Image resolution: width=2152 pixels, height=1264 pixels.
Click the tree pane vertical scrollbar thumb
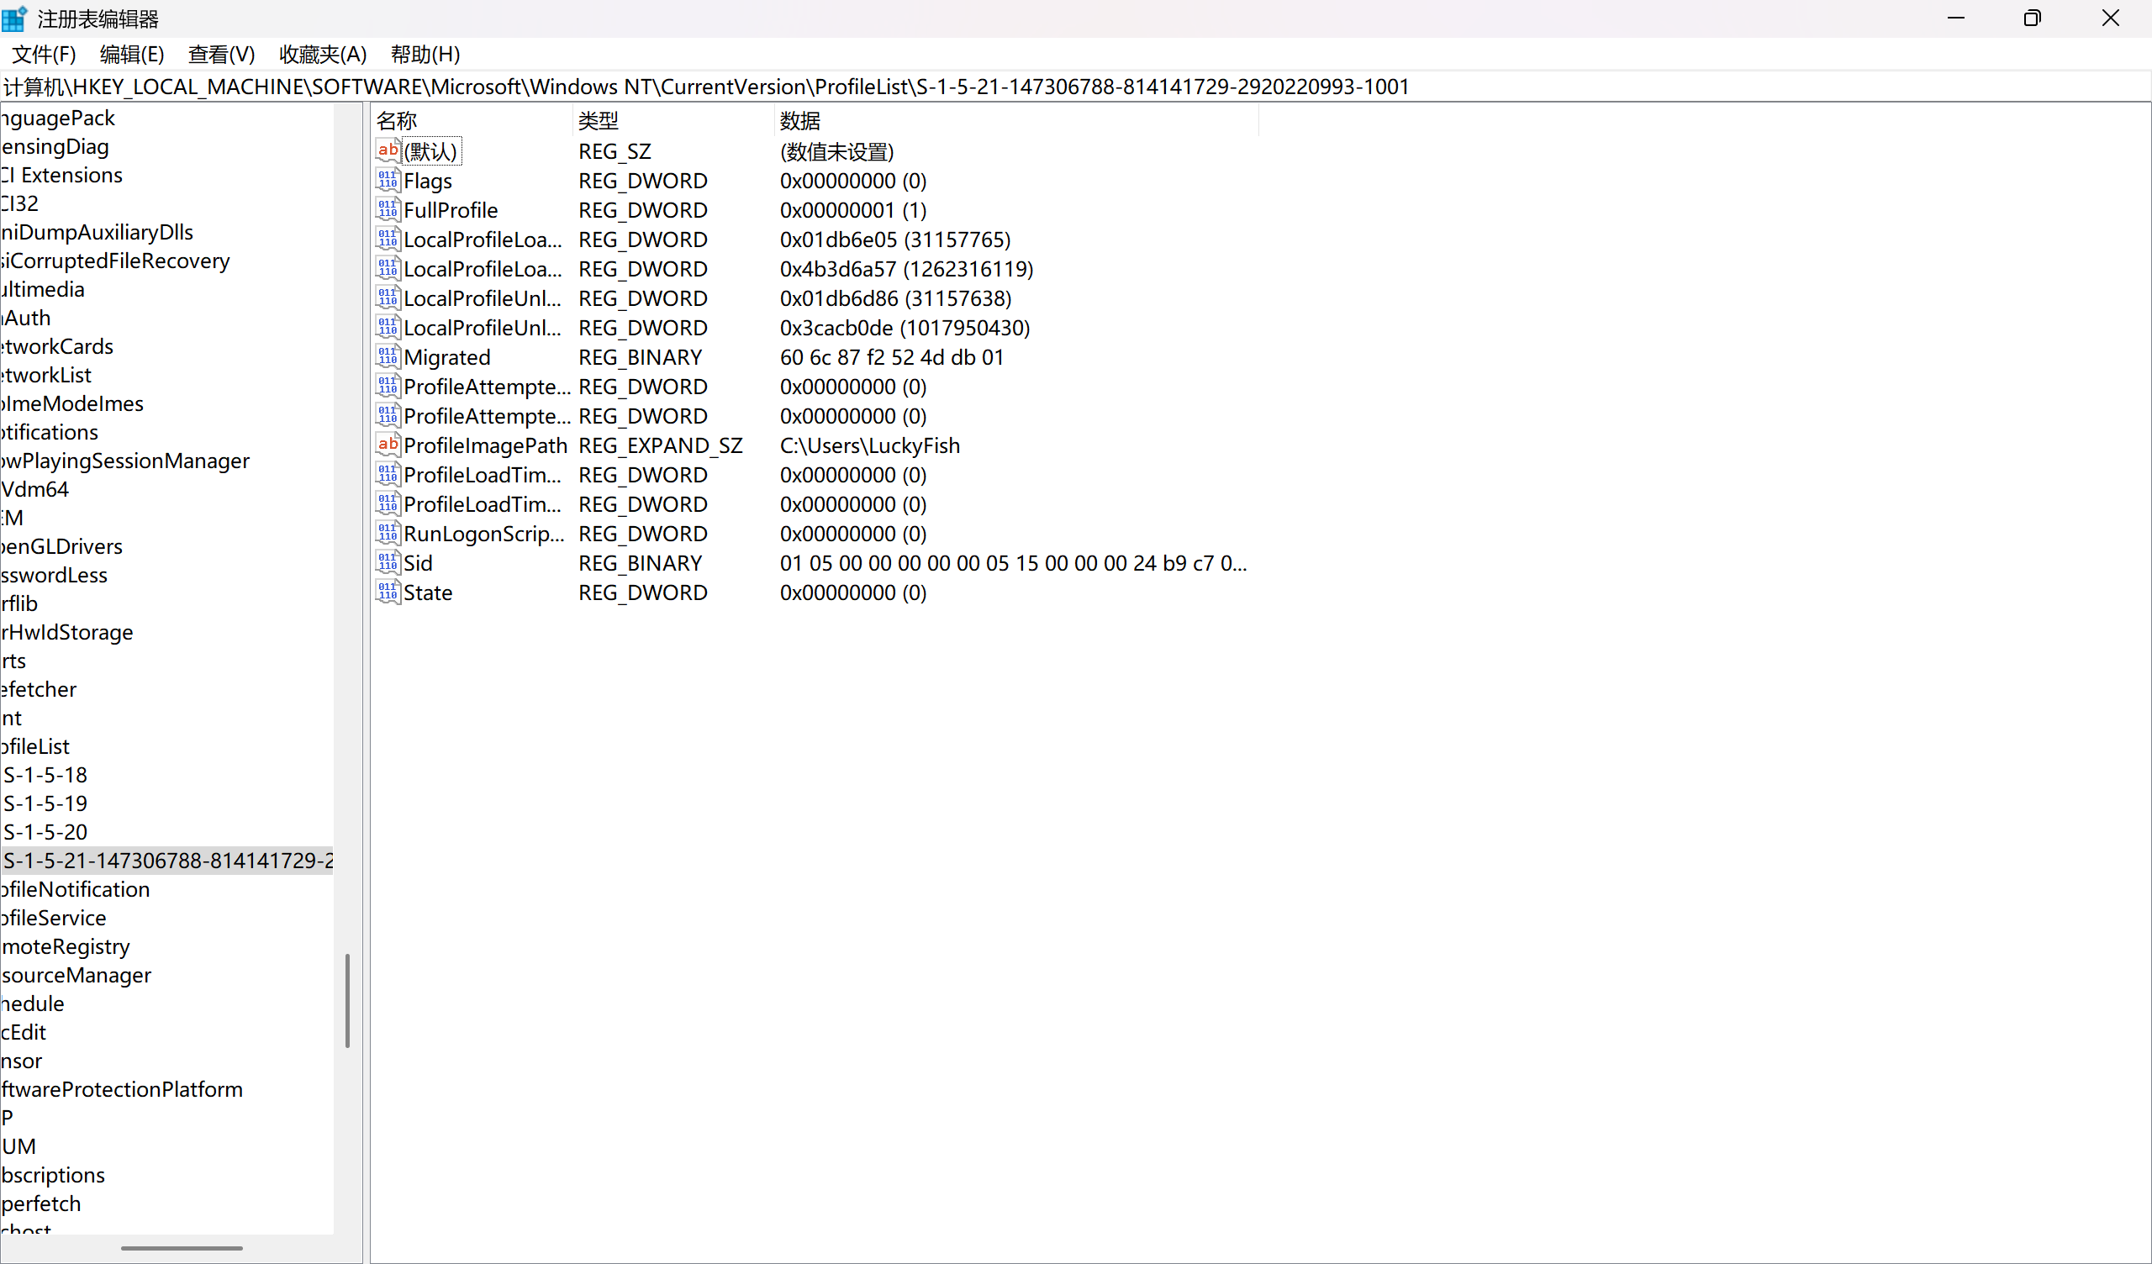point(347,1000)
